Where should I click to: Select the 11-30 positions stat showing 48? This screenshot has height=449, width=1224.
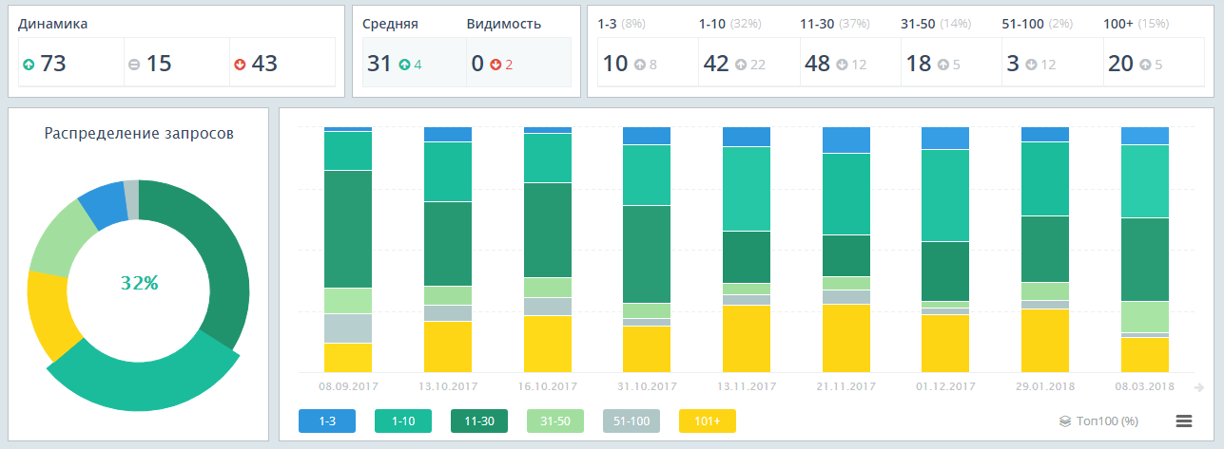point(849,64)
